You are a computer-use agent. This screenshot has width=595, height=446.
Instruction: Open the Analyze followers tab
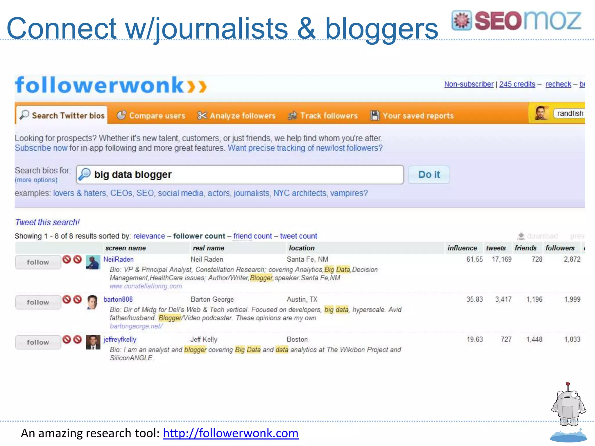236,116
